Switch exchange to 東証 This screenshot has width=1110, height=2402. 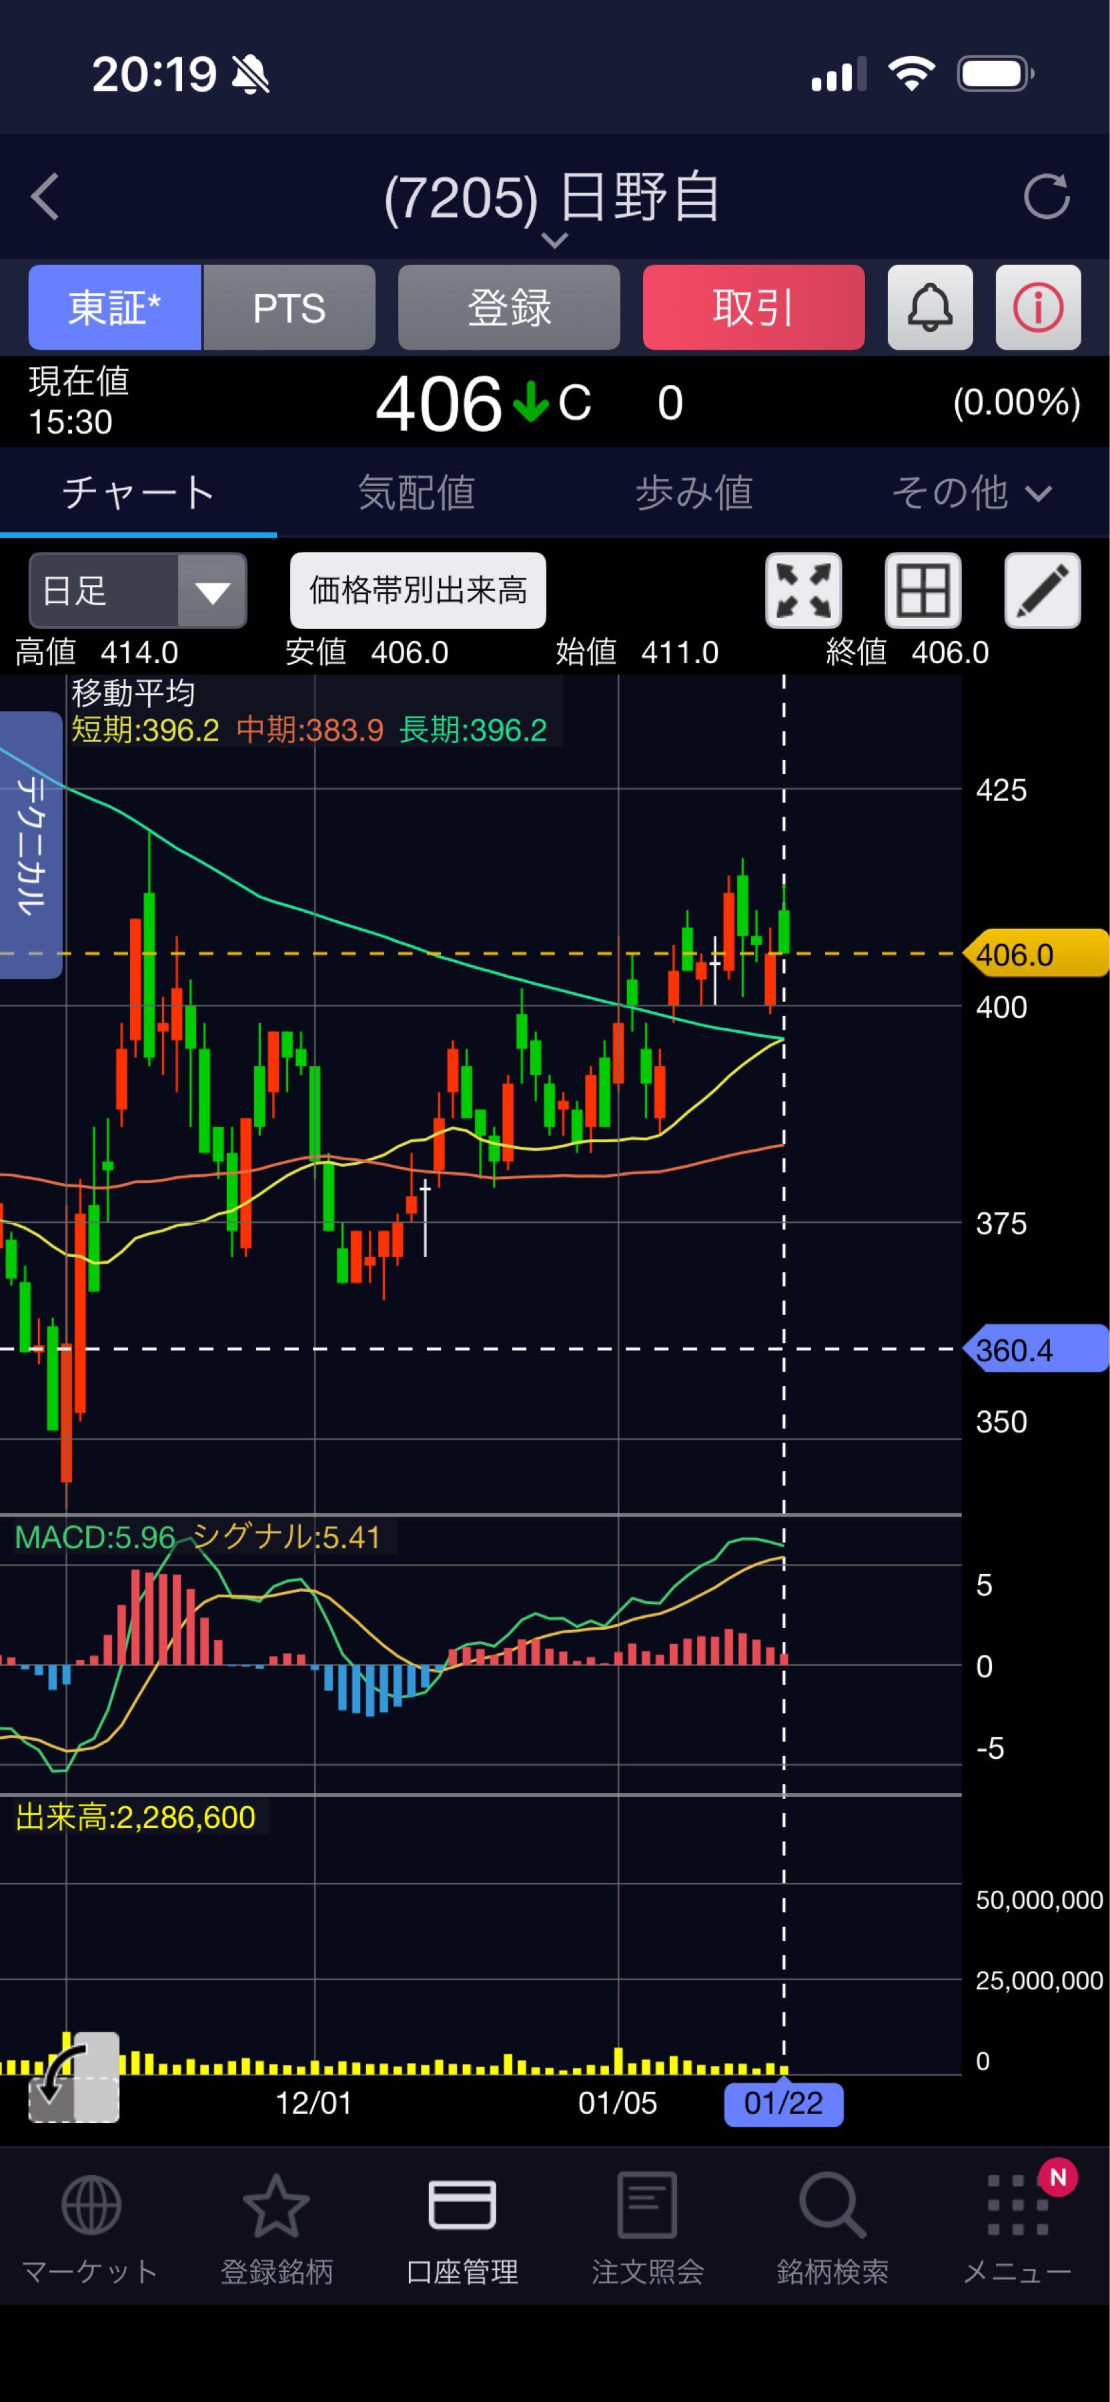[x=115, y=308]
